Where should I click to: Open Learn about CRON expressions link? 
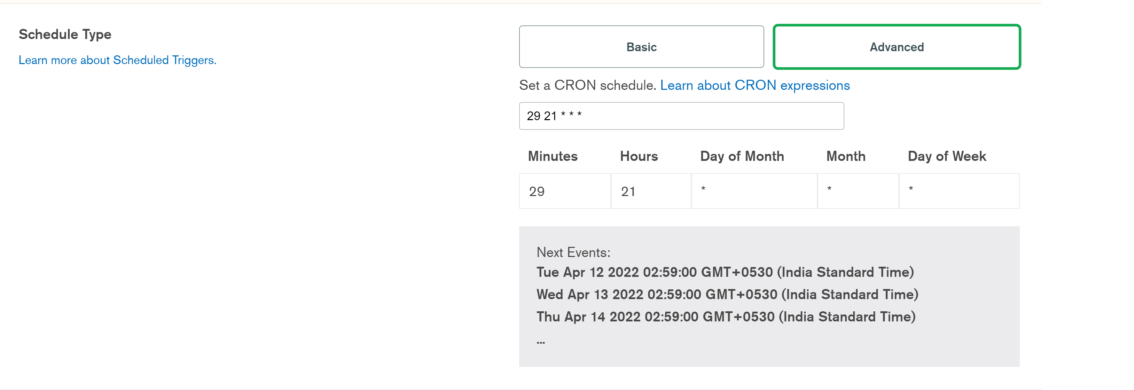(x=754, y=85)
